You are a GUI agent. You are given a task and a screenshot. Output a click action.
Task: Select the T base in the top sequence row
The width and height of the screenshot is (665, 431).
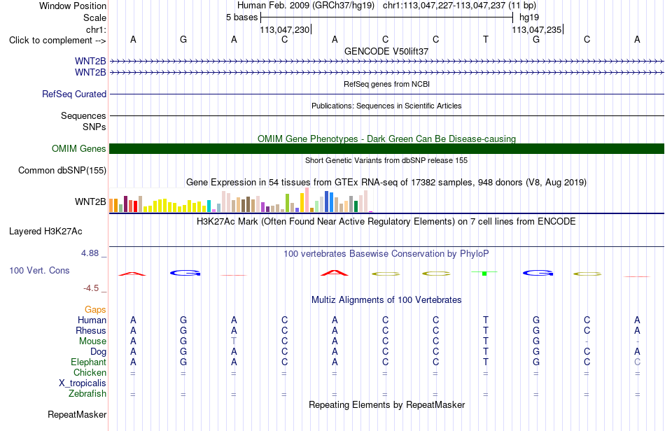pos(486,39)
